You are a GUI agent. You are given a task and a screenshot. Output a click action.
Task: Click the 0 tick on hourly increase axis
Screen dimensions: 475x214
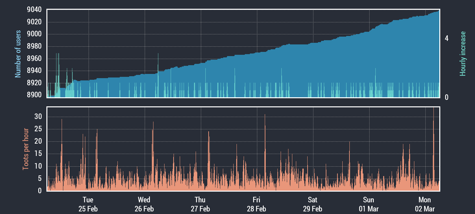(446, 97)
